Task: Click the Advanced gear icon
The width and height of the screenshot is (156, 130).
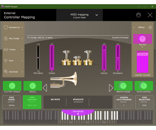Action: coord(6,72)
